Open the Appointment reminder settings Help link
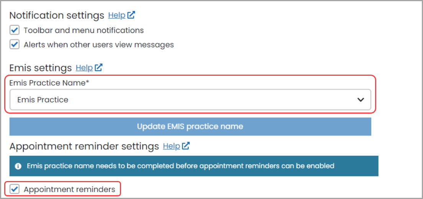 coord(171,146)
